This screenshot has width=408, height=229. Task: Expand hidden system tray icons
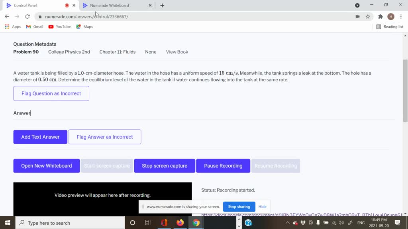288,223
